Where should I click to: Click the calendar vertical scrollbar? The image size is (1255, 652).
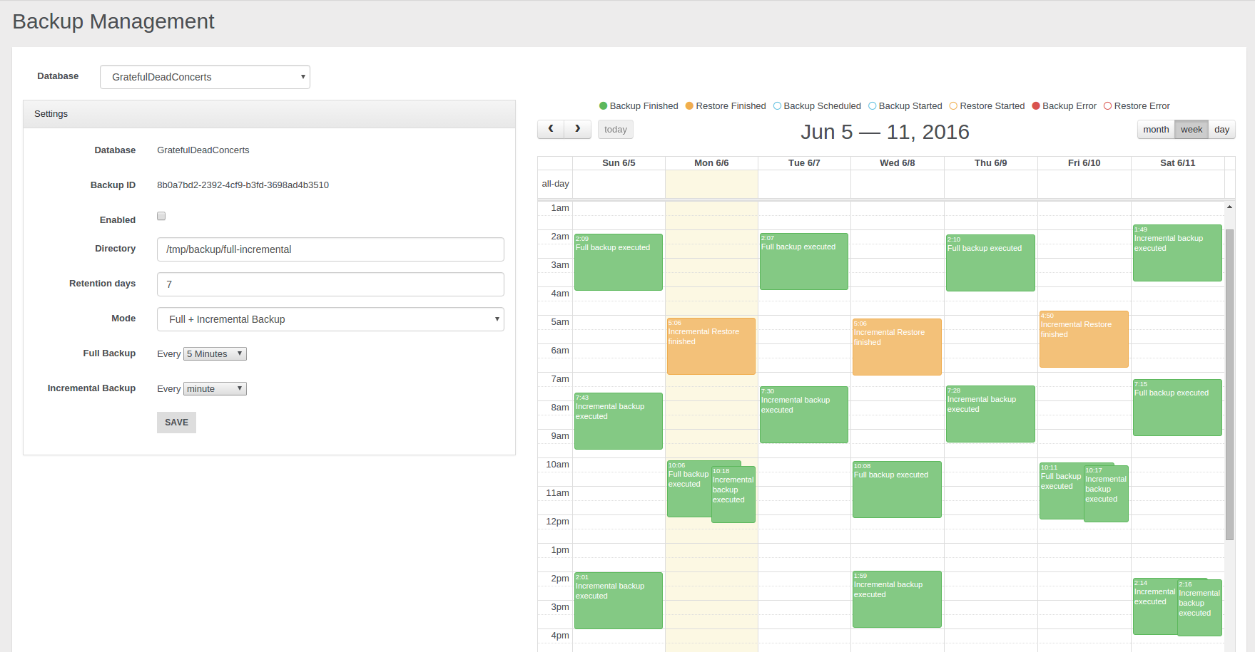point(1229,385)
